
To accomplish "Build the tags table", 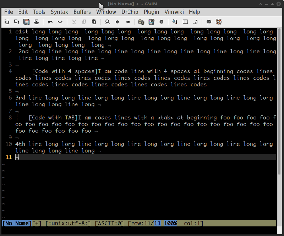I will 185,22.
